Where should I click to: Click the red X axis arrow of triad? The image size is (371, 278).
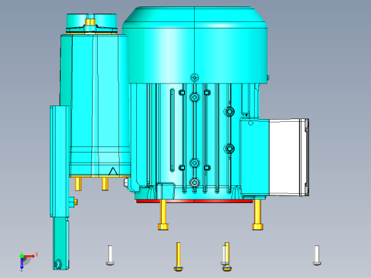point(29,256)
